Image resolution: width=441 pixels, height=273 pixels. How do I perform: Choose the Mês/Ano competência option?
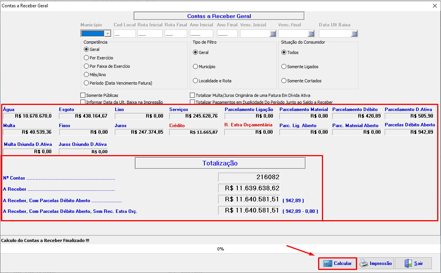87,75
